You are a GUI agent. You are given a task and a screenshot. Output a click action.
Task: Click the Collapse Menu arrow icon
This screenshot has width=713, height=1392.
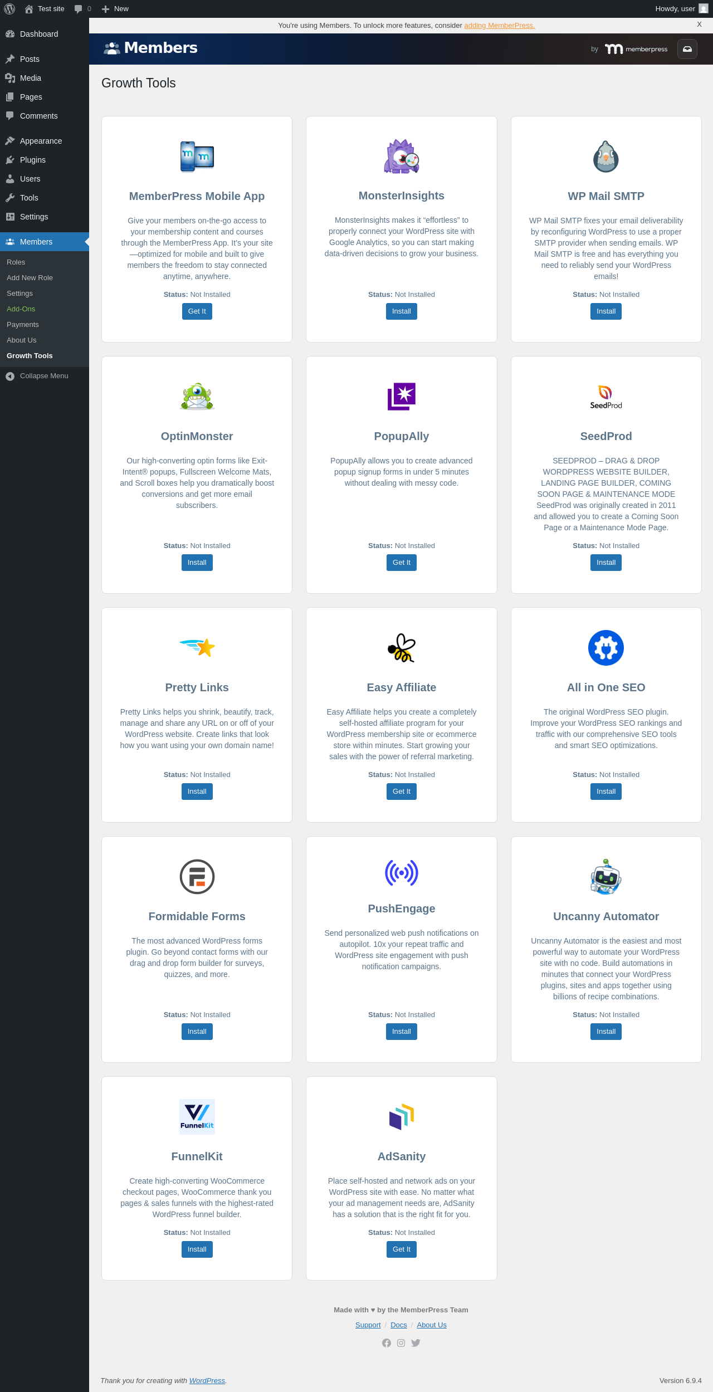[x=10, y=376]
